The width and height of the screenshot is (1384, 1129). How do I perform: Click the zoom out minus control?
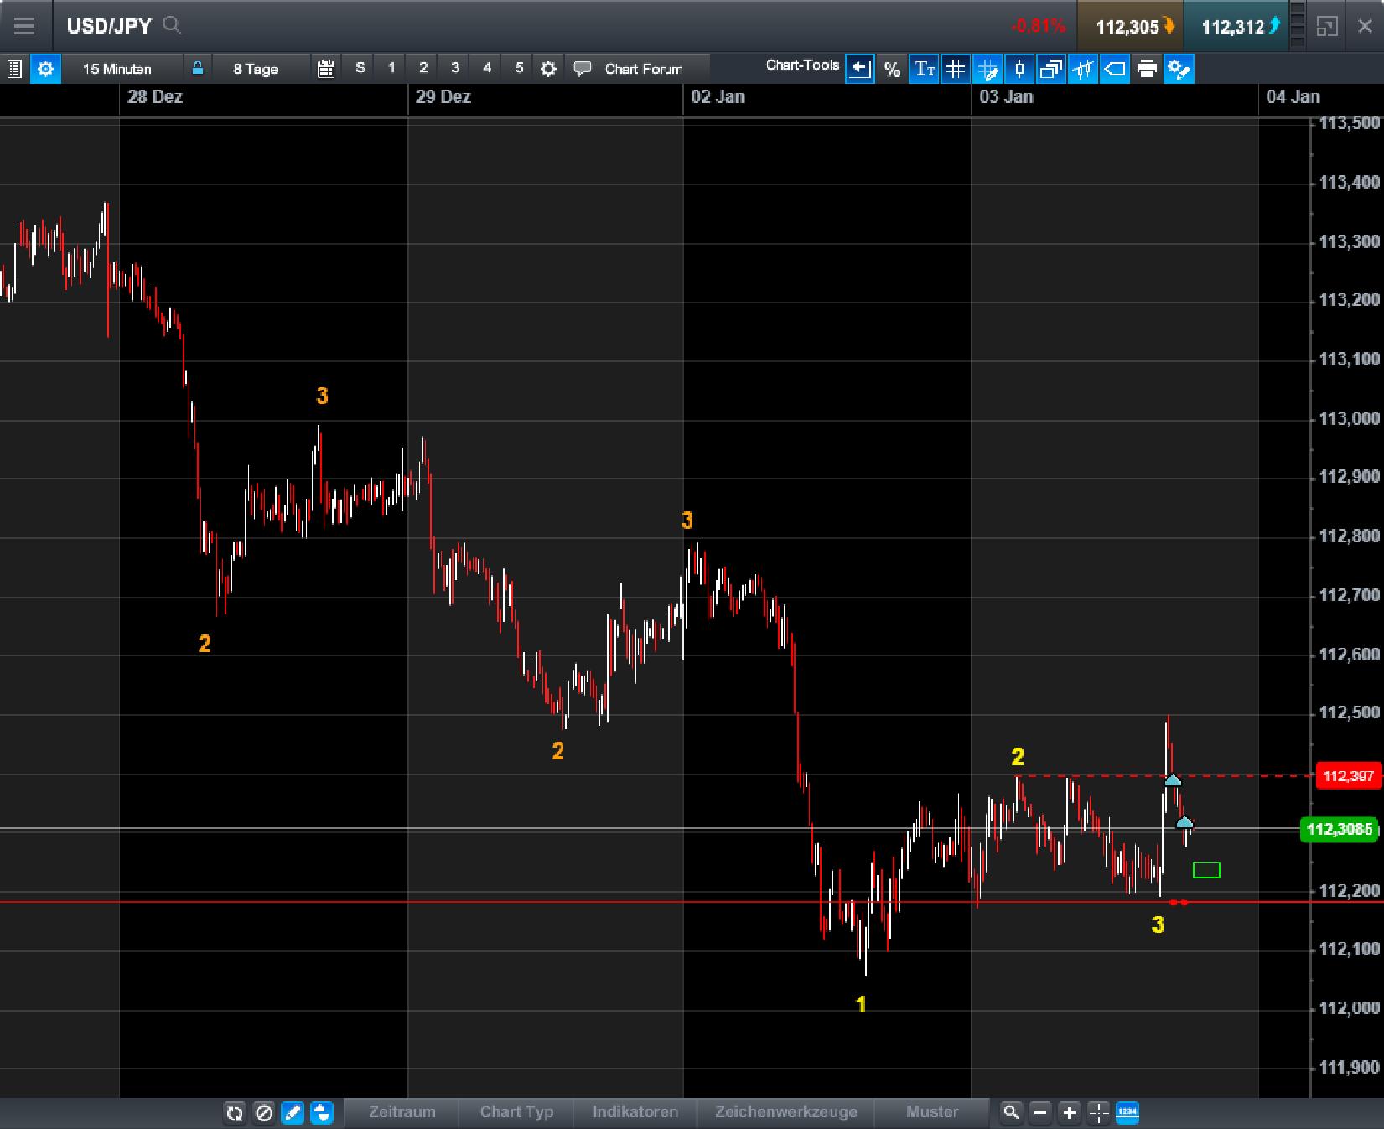tap(1039, 1113)
